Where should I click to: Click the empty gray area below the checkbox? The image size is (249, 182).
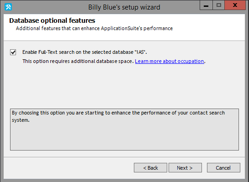click(124, 86)
